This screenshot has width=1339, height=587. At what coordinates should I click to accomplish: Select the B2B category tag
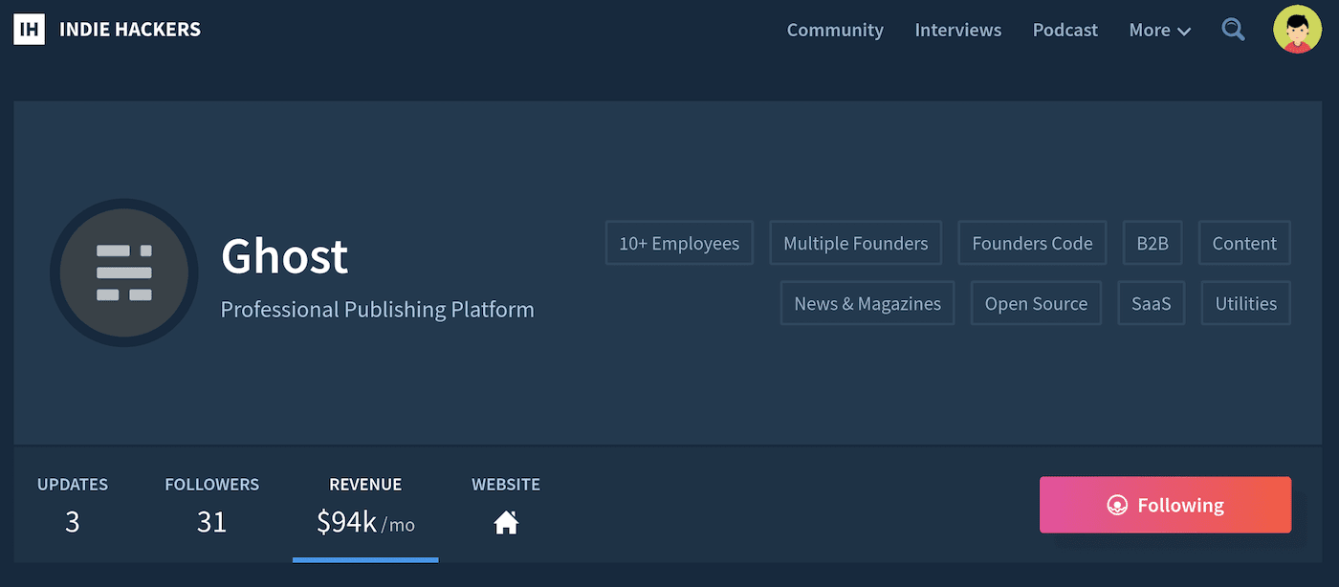[1152, 243]
